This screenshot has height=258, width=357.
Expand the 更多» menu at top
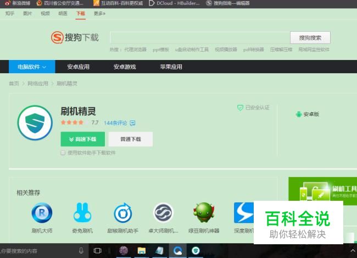coord(99,13)
